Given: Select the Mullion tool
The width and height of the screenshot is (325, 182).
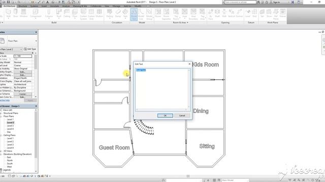Looking at the screenshot, I should (100, 14).
